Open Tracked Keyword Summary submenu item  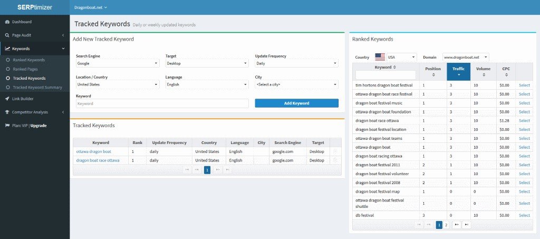[x=37, y=88]
